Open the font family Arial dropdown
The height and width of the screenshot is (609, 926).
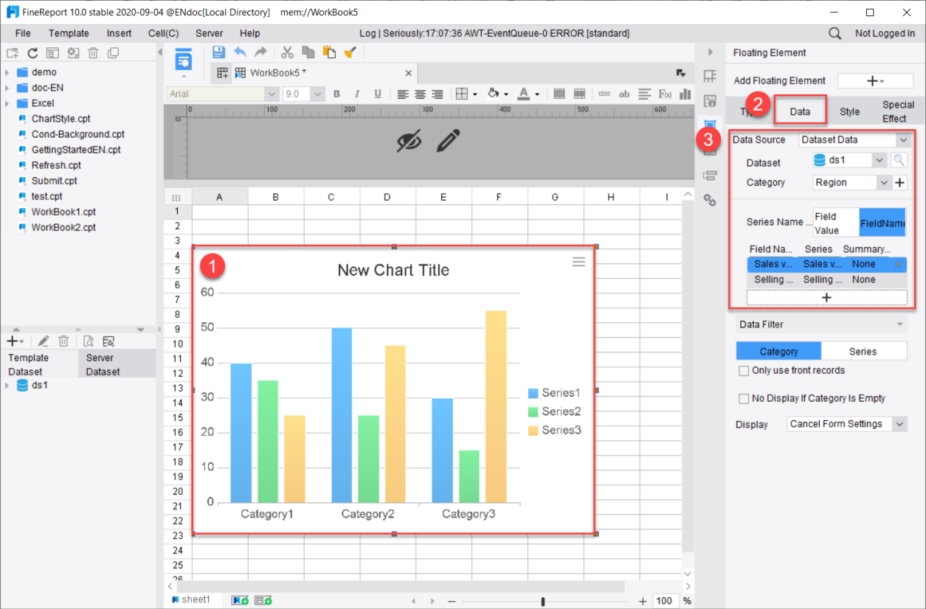(x=272, y=94)
